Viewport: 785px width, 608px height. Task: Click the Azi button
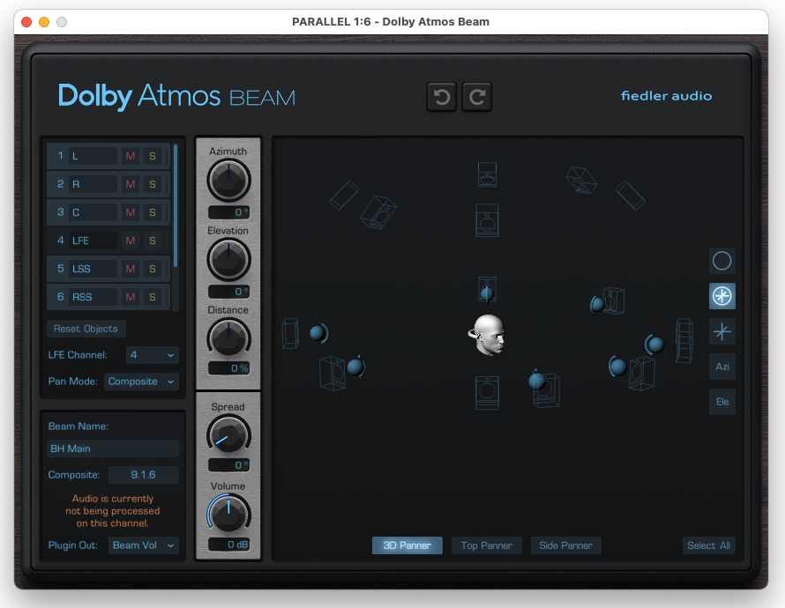coord(721,367)
